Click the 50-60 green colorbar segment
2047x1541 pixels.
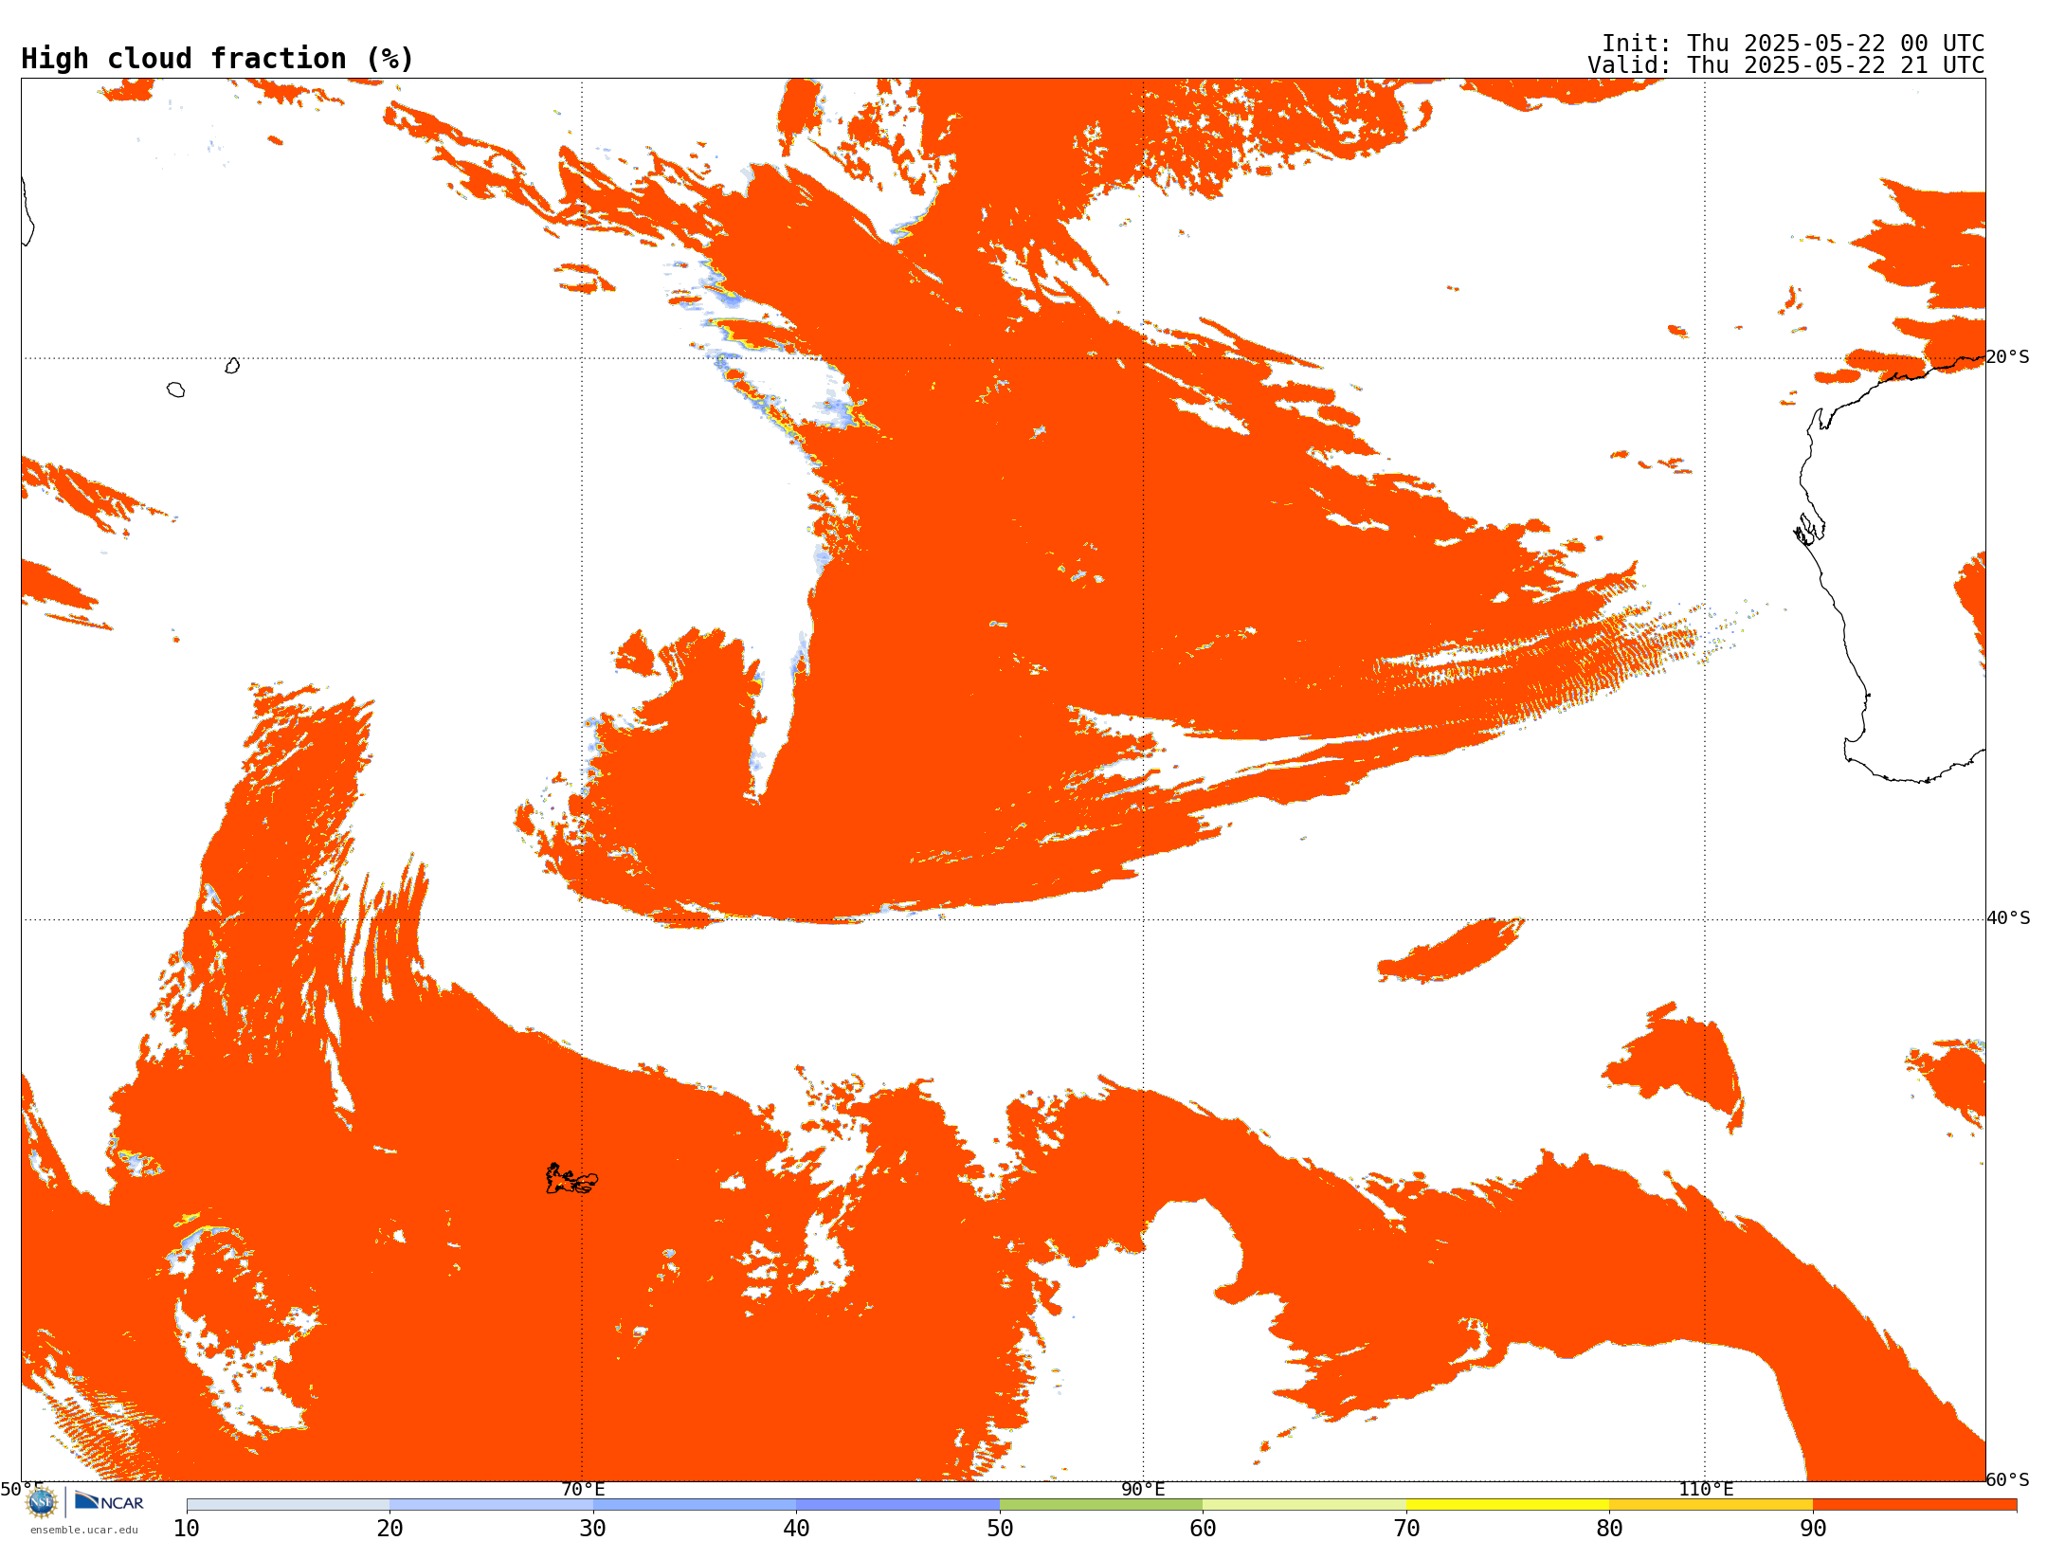click(1101, 1505)
